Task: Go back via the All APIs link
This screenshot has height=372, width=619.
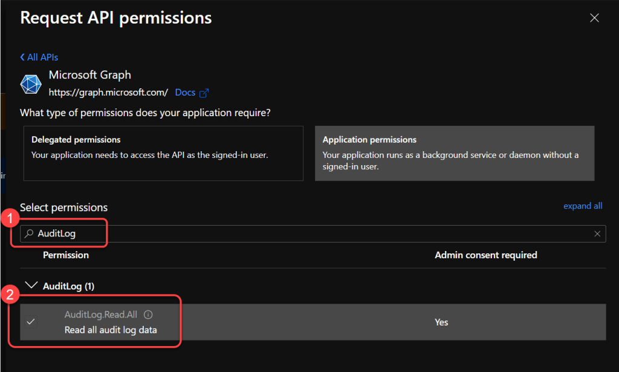Action: (42, 57)
